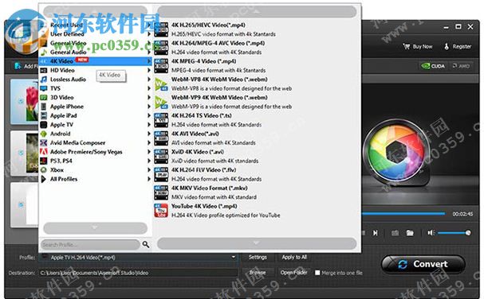Image resolution: width=484 pixels, height=299 pixels.
Task: Click the Apple TV icon
Action: point(44,125)
